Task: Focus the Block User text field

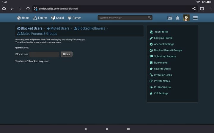Action: [x=44, y=54]
